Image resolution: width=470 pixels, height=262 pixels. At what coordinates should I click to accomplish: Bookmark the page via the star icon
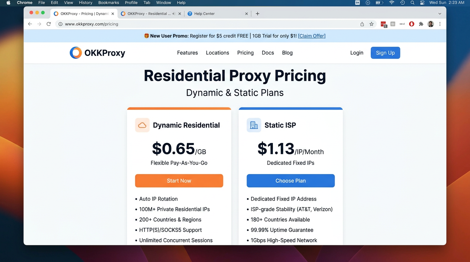click(371, 24)
